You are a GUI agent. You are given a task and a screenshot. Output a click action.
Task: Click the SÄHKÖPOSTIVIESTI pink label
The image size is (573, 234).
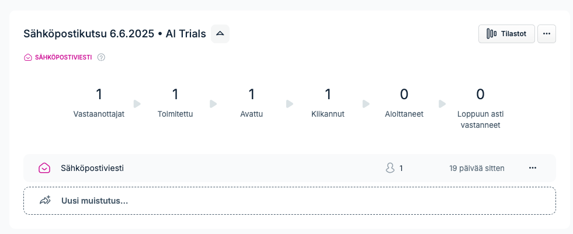(x=63, y=57)
